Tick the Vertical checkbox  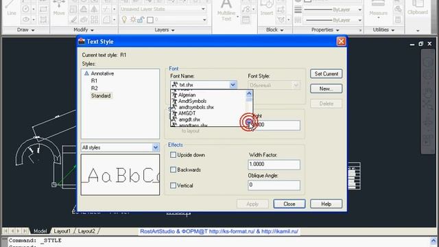point(173,185)
